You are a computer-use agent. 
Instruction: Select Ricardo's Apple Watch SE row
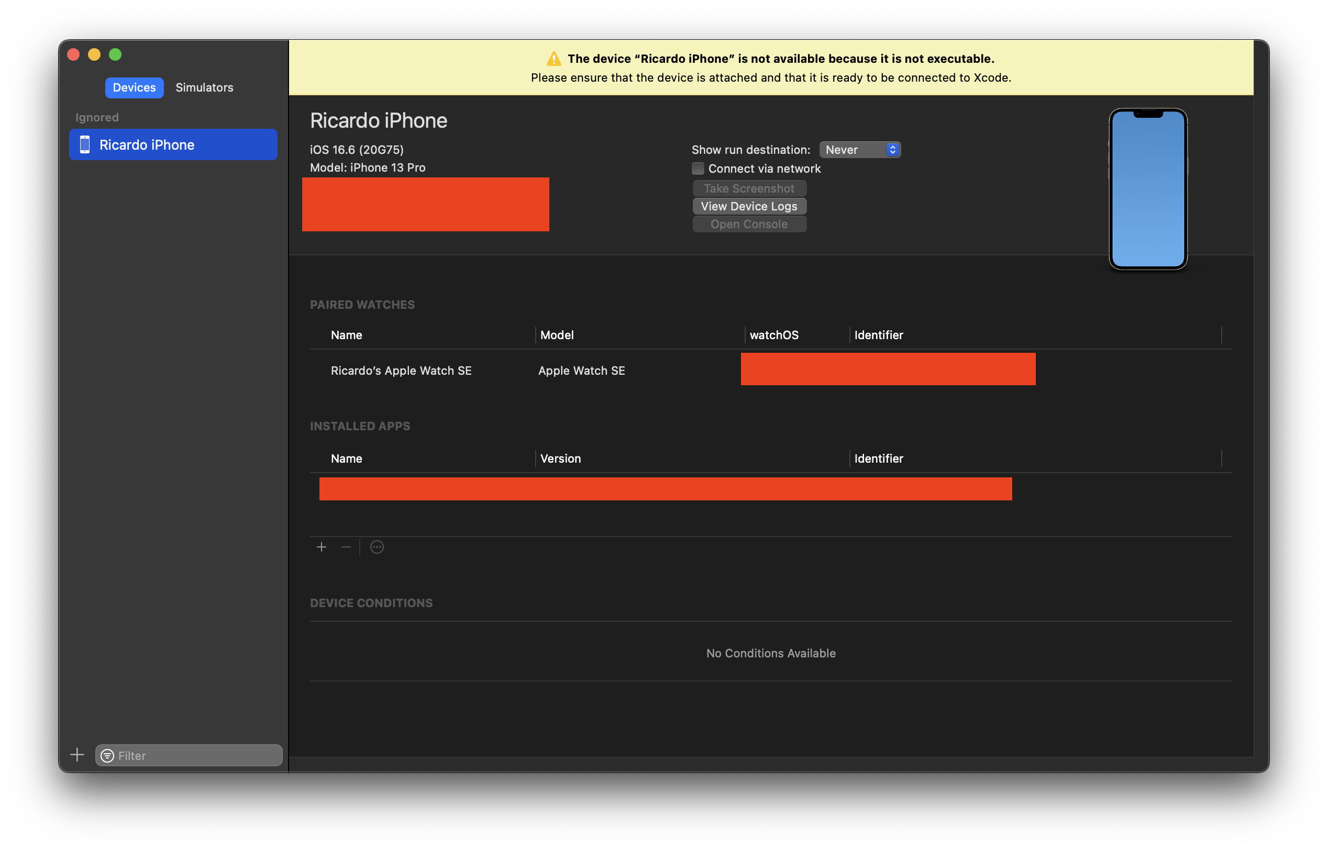(401, 371)
